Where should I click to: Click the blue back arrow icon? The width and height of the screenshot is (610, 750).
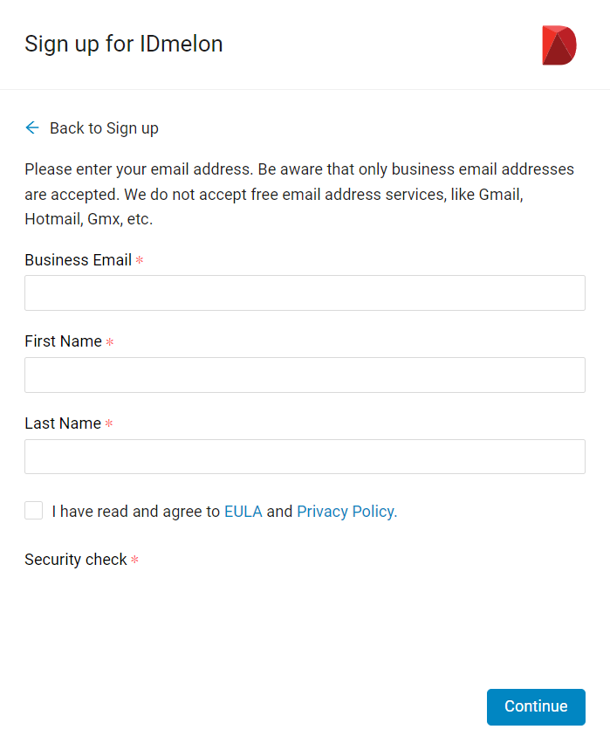pos(32,127)
